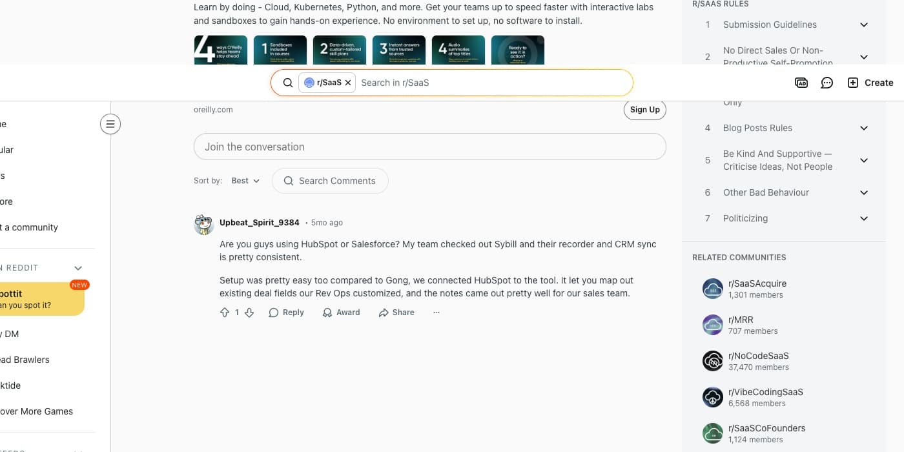Click 'Join the conversation' comment box
The height and width of the screenshot is (452, 904).
click(429, 147)
